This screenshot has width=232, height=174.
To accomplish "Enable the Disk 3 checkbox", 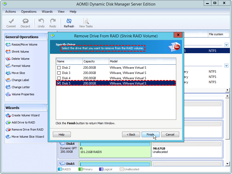I will [59, 73].
